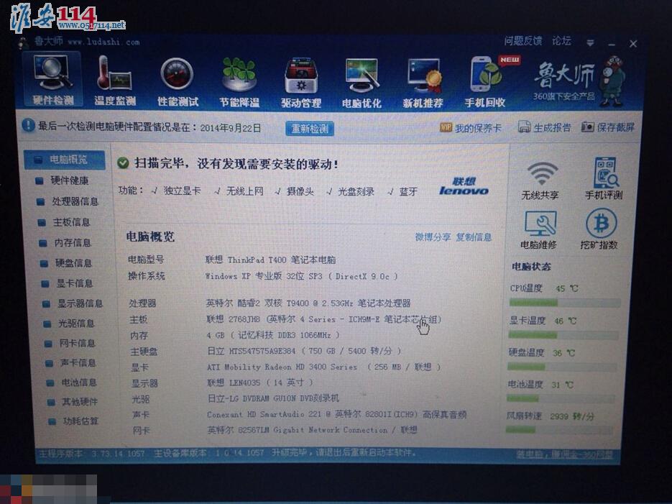Open 温度监测 temperature monitoring icon

114,80
